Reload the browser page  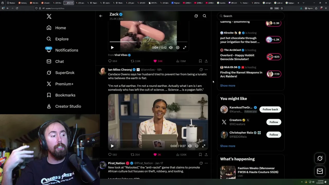17,8
